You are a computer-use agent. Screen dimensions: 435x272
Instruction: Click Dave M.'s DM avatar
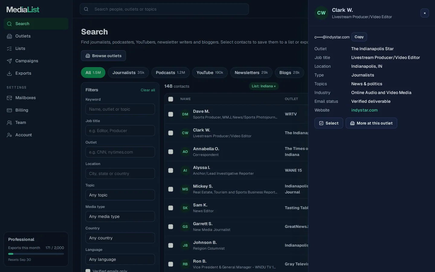[185, 114]
